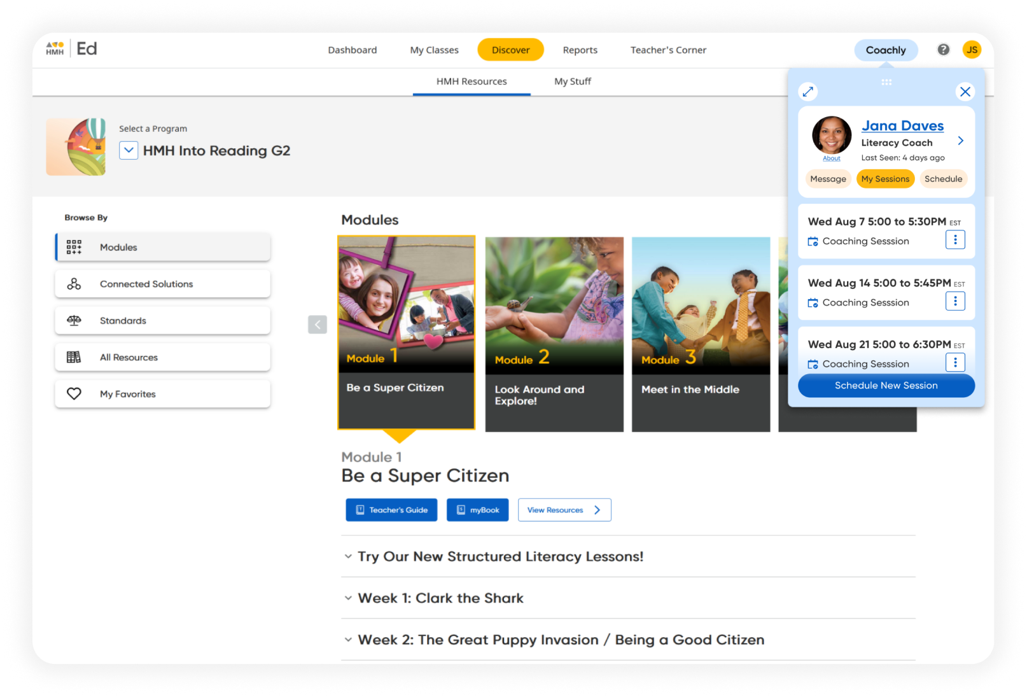Screen dimensions: 1027x697
Task: Open options for Wed Aug 7 session
Action: 955,240
